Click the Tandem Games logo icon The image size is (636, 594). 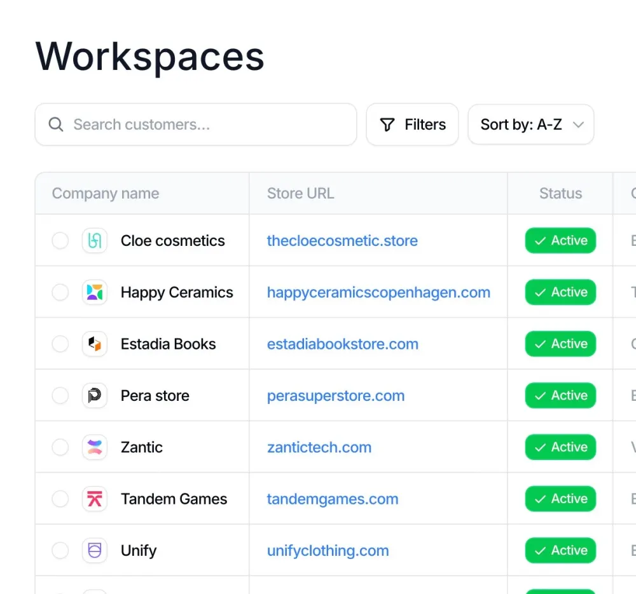95,499
